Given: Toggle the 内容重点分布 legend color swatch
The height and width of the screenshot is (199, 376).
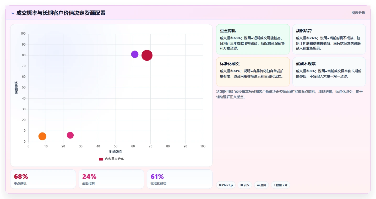Looking at the screenshot, I should (101, 159).
